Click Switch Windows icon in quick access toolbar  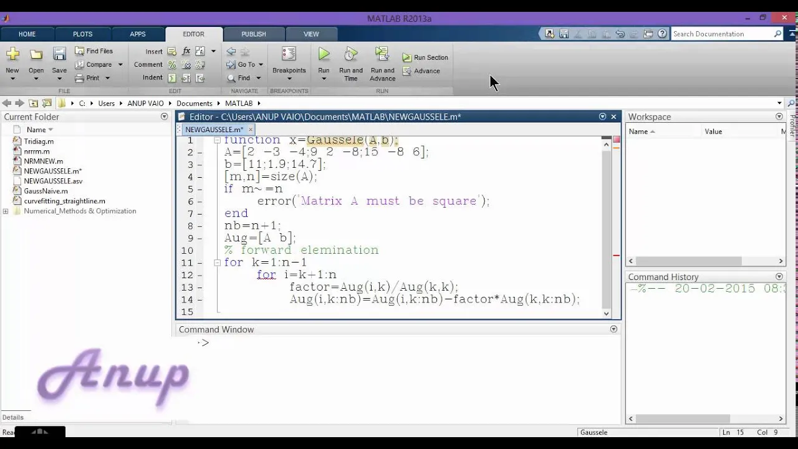pyautogui.click(x=648, y=34)
